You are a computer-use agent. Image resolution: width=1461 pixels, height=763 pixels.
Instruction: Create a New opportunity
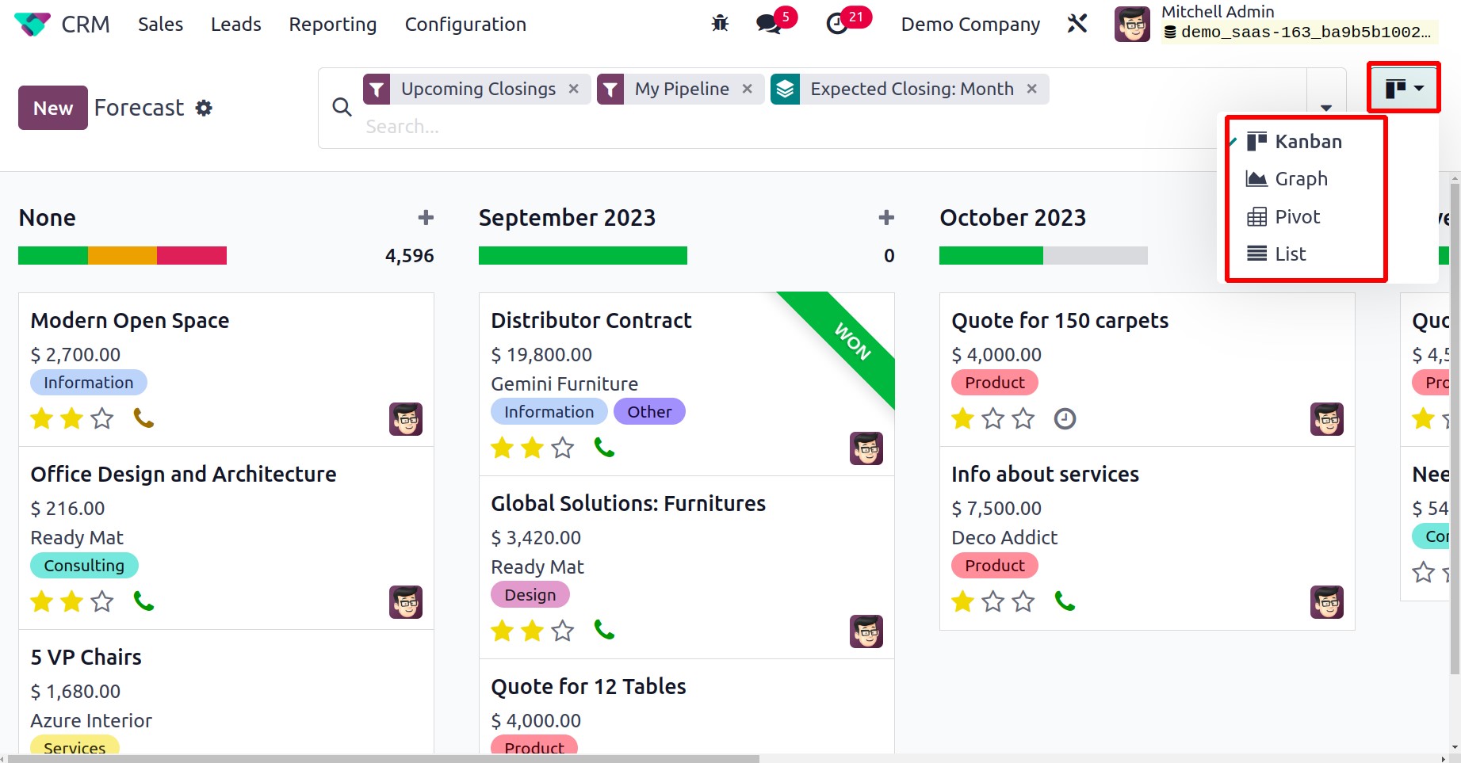[53, 108]
